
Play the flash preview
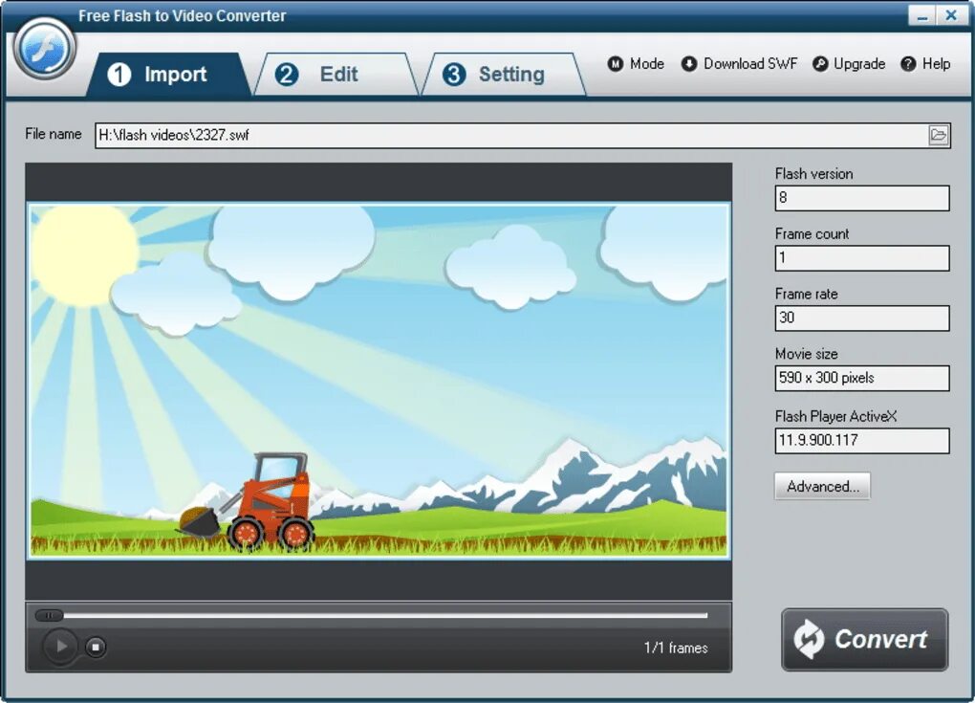(60, 647)
